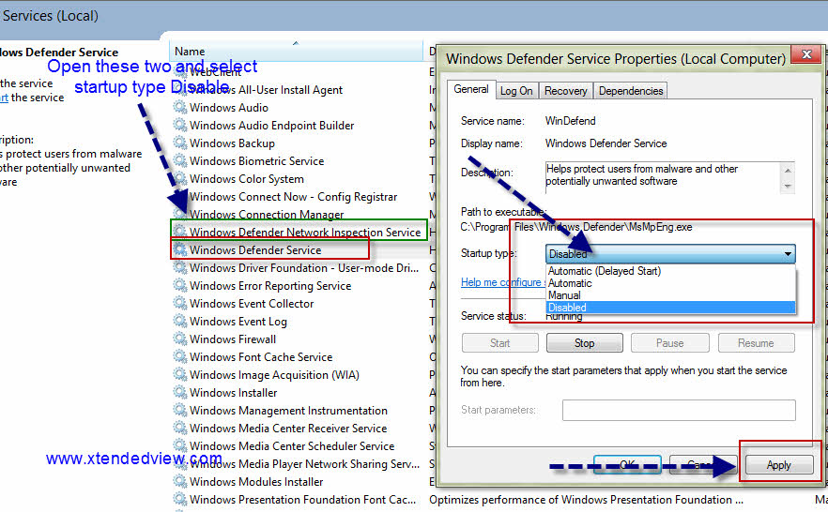Click gear icon beside Windows Installer
Viewport: 828px width, 512px height.
pos(180,393)
